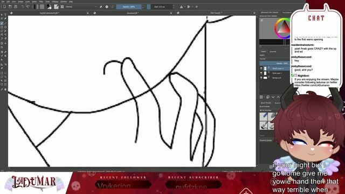This screenshot has width=345, height=194.
Task: Open the Image menu
Action: [20, 2]
